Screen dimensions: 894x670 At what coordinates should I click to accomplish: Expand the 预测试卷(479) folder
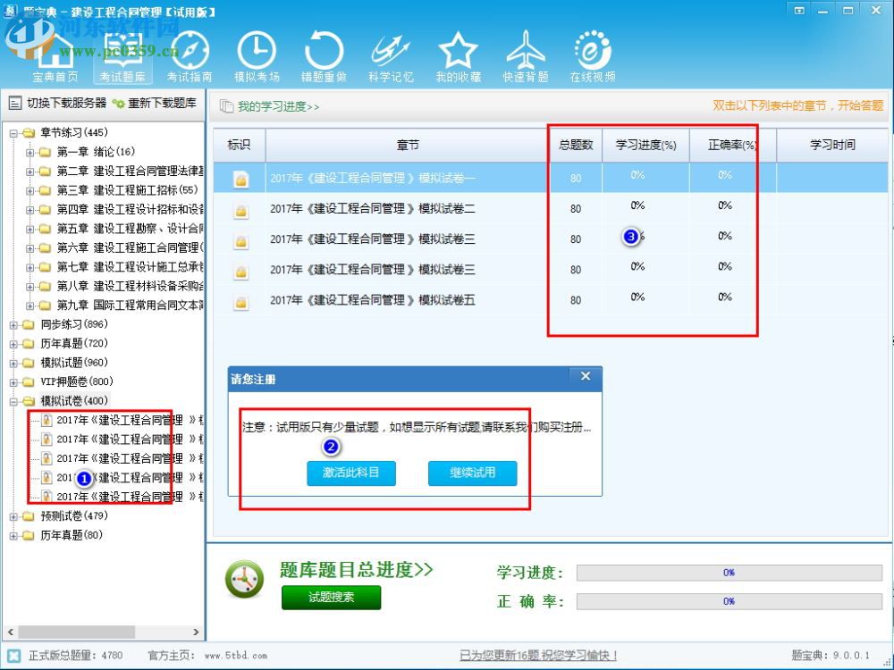click(x=14, y=515)
